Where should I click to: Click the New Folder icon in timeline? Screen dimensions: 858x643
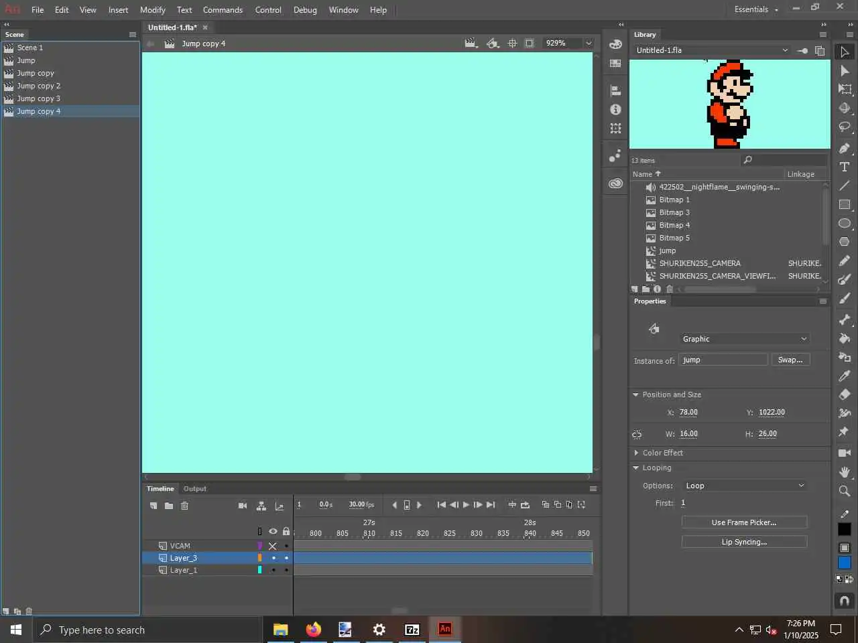169,506
